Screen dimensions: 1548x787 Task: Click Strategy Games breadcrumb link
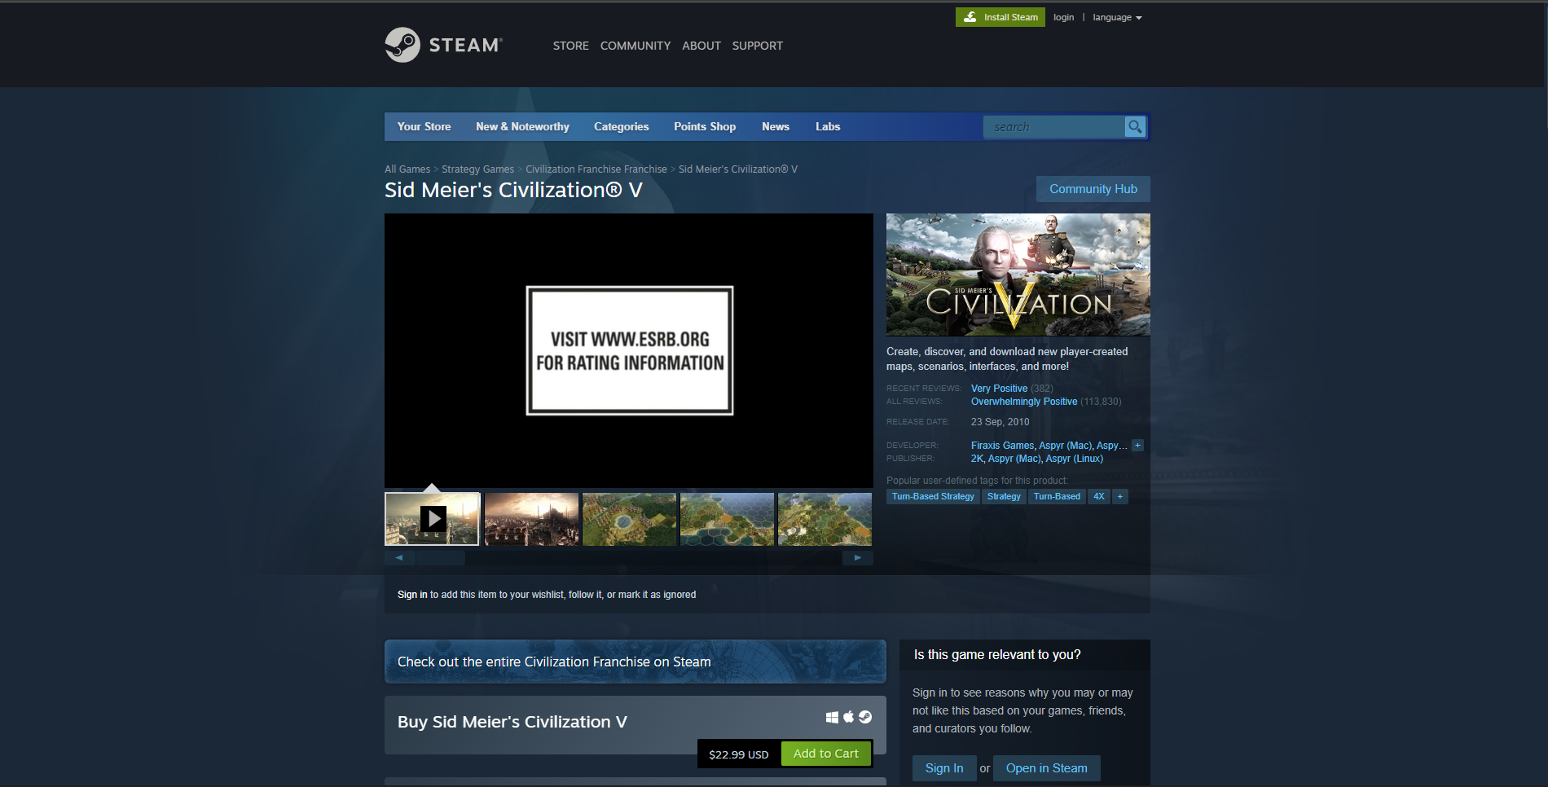pos(477,169)
